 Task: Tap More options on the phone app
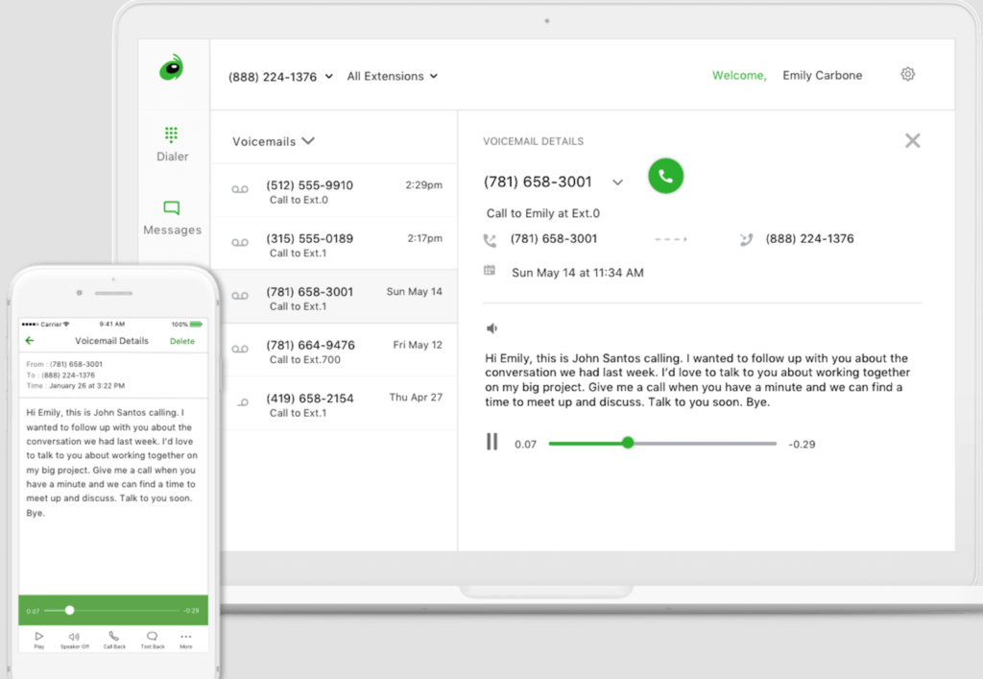pyautogui.click(x=186, y=641)
